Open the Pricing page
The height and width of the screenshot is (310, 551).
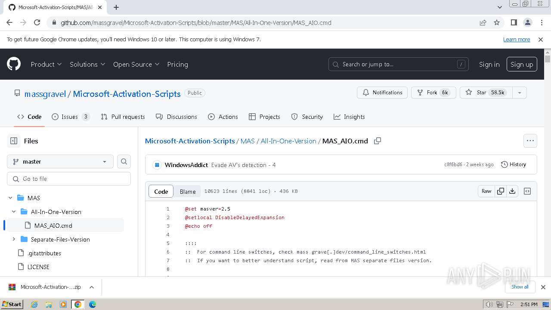177,64
